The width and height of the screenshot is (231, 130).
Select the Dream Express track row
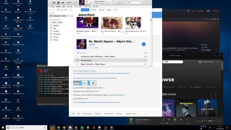point(110,60)
